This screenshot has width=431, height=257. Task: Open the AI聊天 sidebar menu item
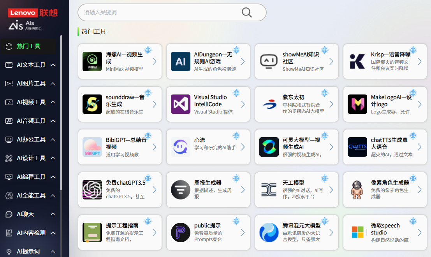coord(25,214)
